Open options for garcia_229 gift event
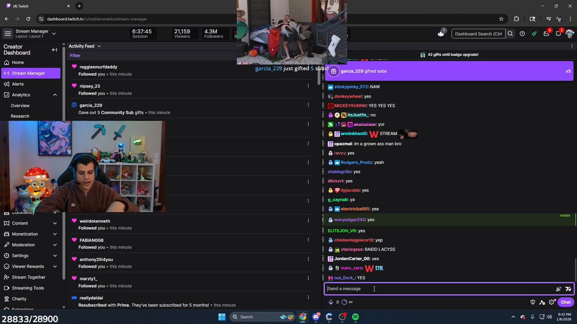Image resolution: width=577 pixels, height=324 pixels. (x=308, y=105)
